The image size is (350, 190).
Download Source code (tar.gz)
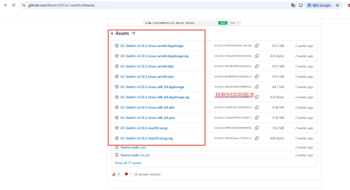(x=135, y=155)
